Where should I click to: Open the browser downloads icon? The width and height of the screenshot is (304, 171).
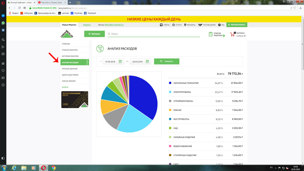point(301,8)
